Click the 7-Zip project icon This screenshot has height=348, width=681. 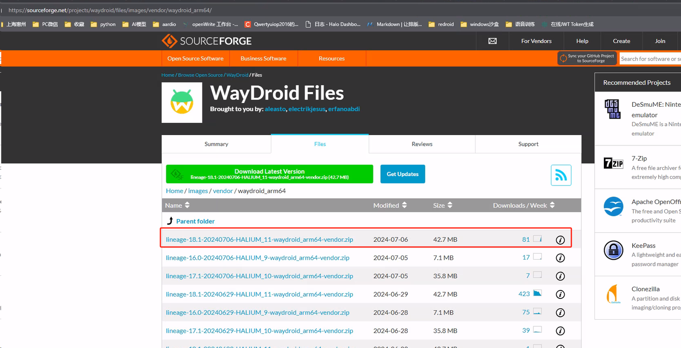point(613,163)
